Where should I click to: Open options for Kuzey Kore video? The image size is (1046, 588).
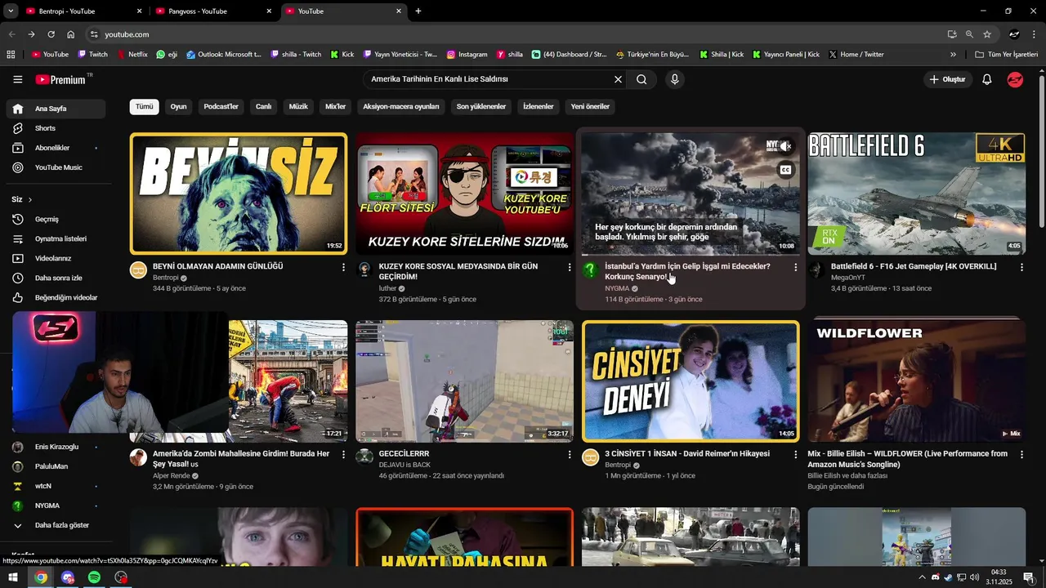pos(570,267)
